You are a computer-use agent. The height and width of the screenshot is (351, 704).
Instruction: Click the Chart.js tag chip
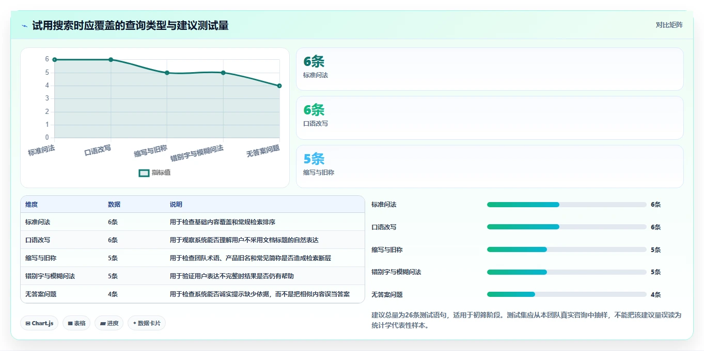click(40, 323)
